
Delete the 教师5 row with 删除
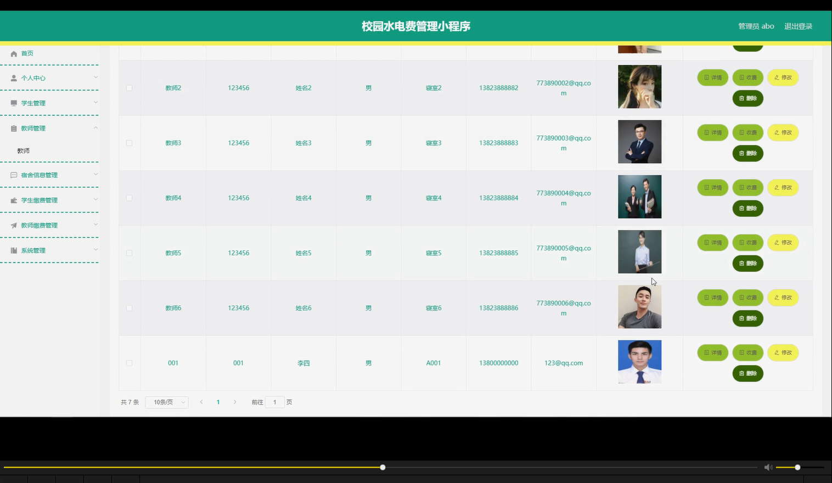(x=747, y=263)
